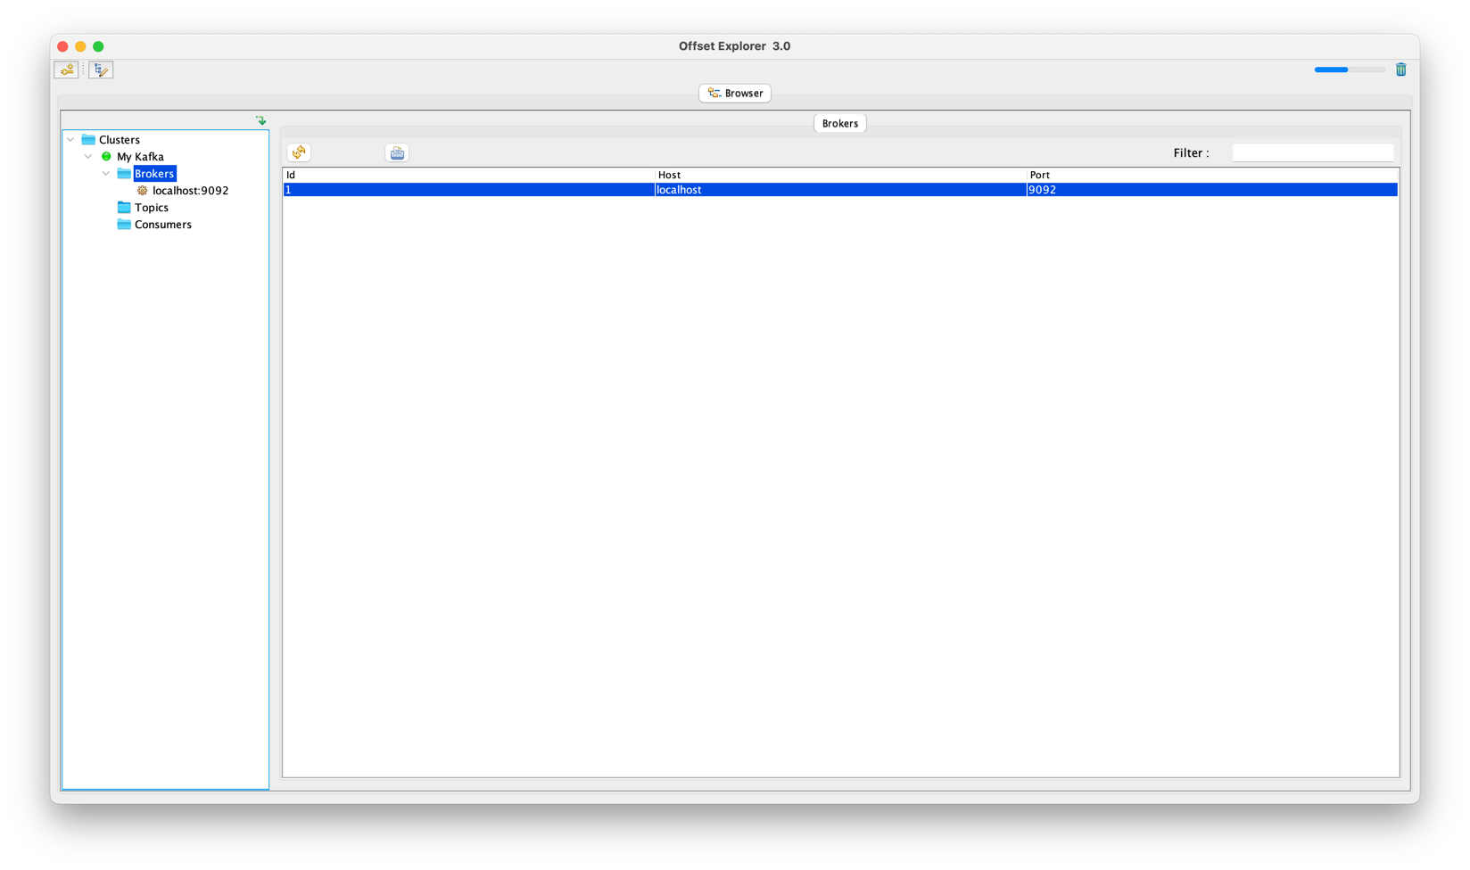Open the Browser tab
Image resolution: width=1470 pixels, height=870 pixels.
(x=735, y=94)
